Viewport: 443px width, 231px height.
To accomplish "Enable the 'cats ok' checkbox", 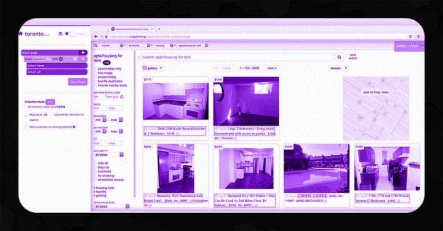I will click(x=95, y=163).
